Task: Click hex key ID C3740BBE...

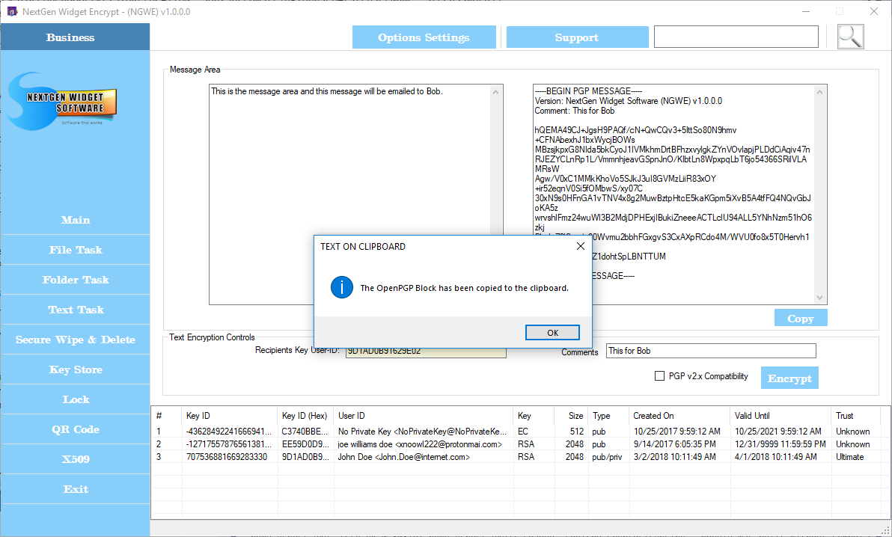Action: click(305, 432)
